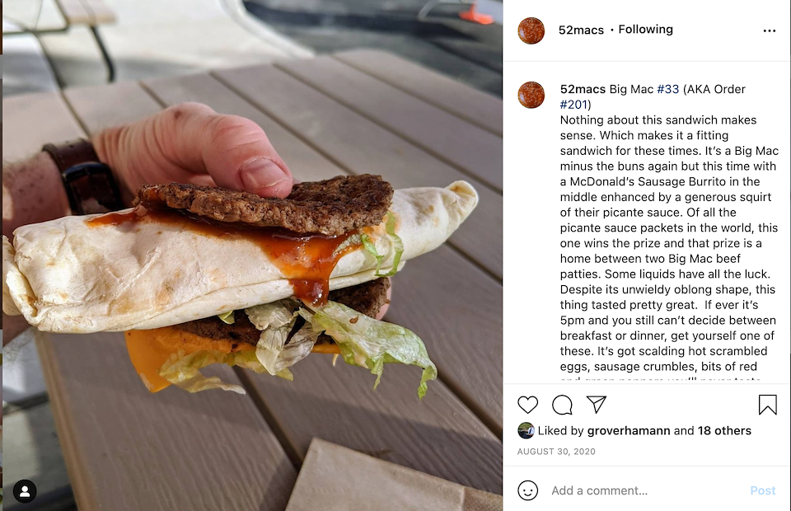Open the #33 hashtag link
Image resolution: width=791 pixels, height=511 pixels.
668,89
